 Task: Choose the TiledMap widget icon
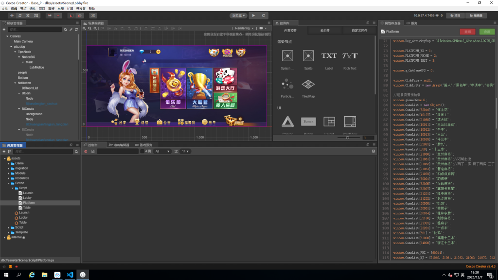pos(308,85)
